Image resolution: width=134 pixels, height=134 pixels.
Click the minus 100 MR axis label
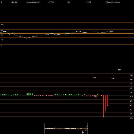pyautogui.click(x=131, y=118)
